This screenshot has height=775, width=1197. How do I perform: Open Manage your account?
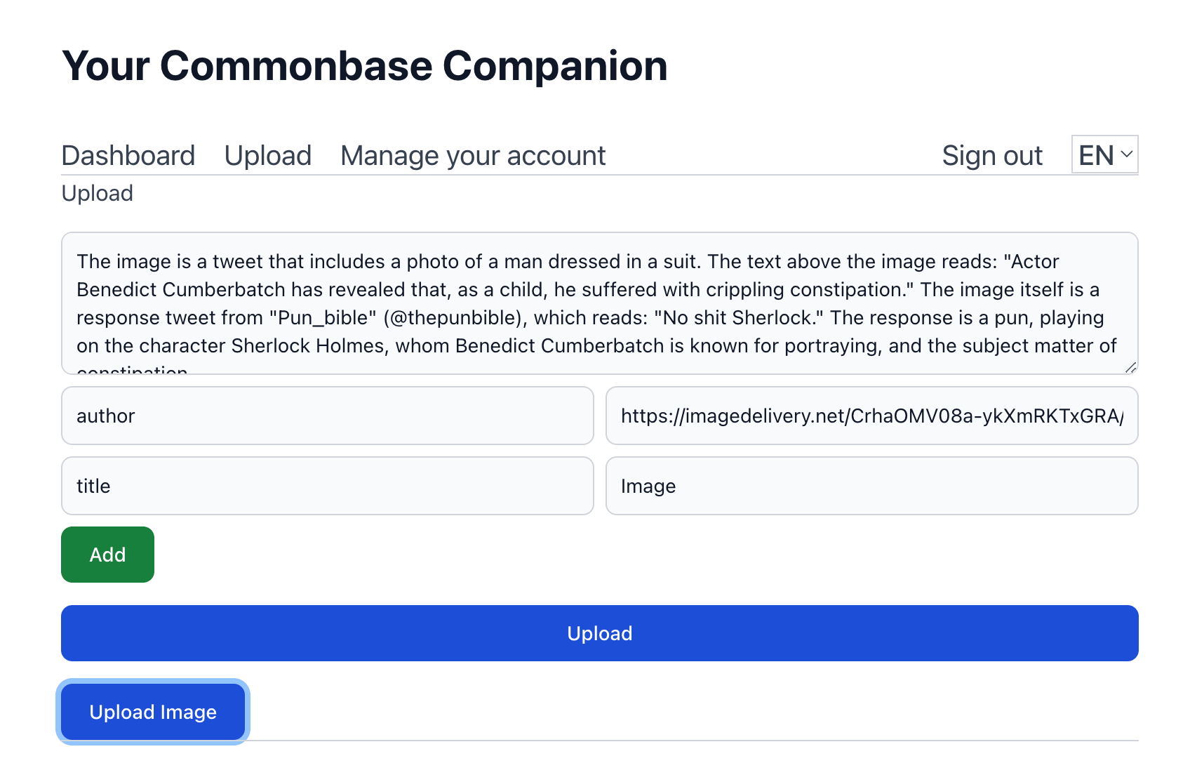[x=472, y=156]
